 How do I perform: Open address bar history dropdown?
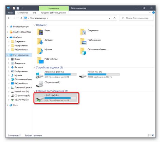pos(109,18)
